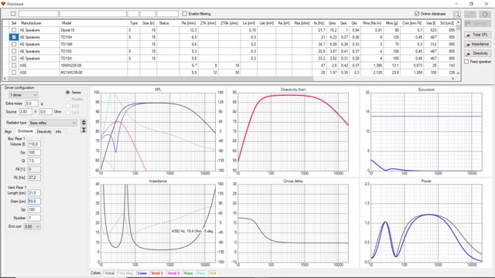
Task: Open the driver count dropdown
Action: tap(23, 95)
